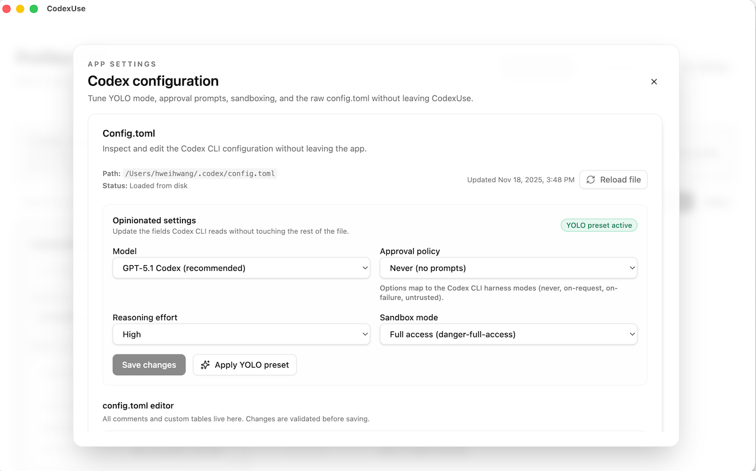
Task: Click Save changes
Action: coord(149,364)
